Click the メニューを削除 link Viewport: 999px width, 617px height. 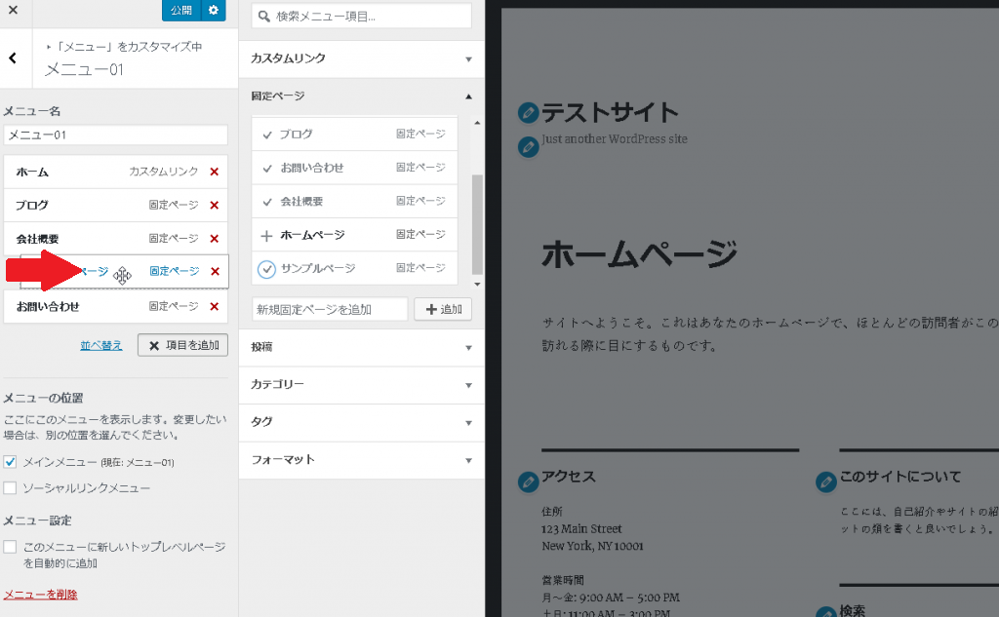point(40,595)
